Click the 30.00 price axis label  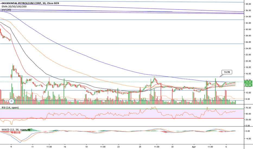[248, 29]
